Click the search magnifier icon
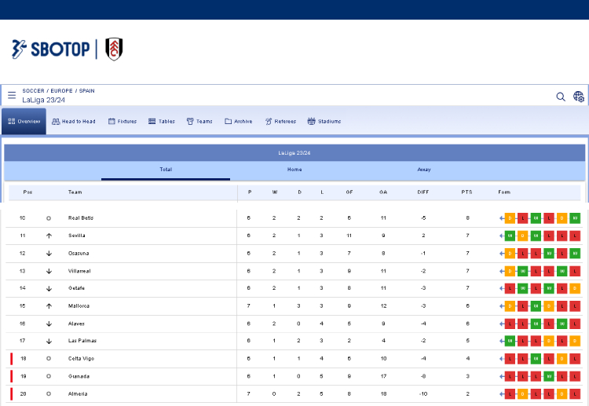The width and height of the screenshot is (589, 406). pos(561,97)
